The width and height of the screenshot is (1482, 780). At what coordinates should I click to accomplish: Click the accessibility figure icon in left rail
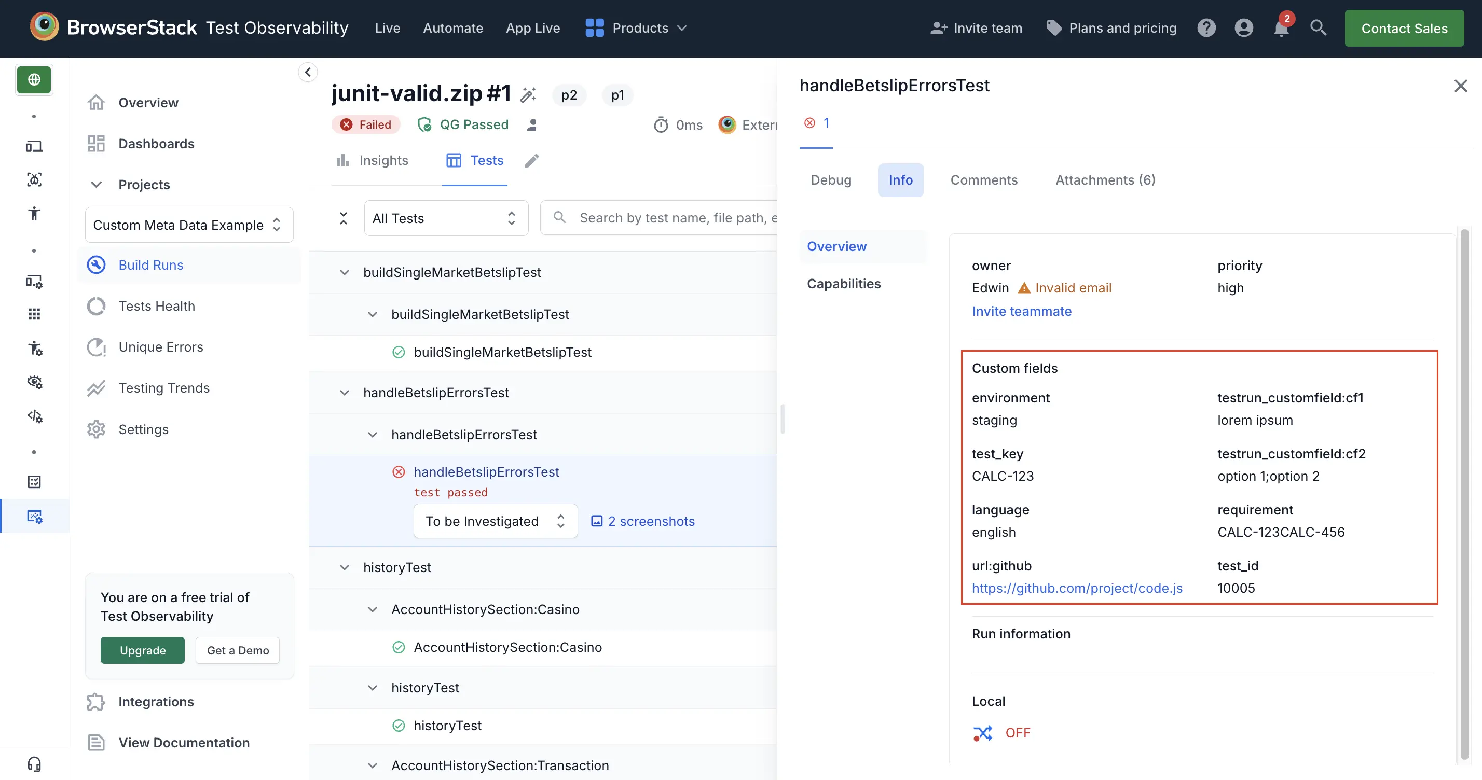tap(34, 213)
